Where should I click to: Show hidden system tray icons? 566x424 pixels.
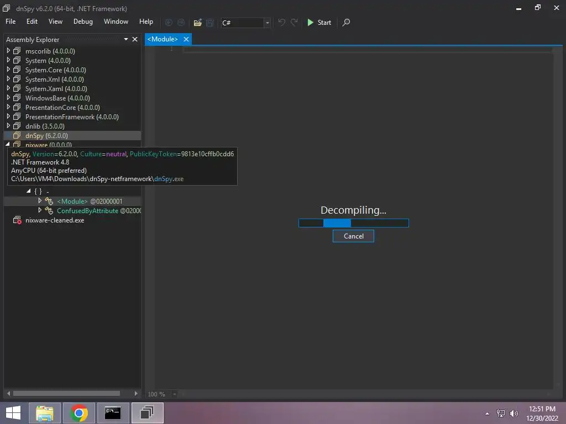click(x=488, y=414)
